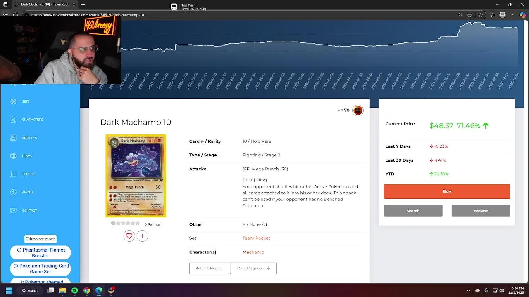Click the 0 Ratings text
This screenshot has width=529, height=297.
(x=153, y=224)
